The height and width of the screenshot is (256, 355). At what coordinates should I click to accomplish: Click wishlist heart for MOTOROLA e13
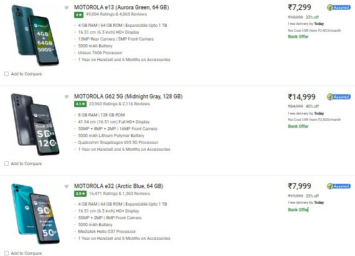67,7
